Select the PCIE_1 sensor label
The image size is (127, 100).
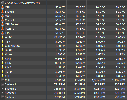click(9, 29)
